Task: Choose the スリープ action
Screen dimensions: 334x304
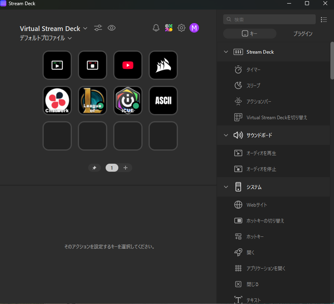Action: pos(273,85)
